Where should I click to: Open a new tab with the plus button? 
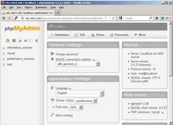pos(58,13)
